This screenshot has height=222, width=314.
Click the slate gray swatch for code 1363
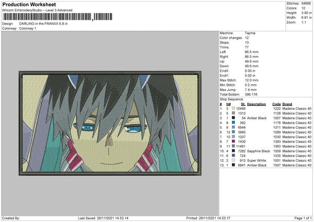pyautogui.click(x=233, y=146)
